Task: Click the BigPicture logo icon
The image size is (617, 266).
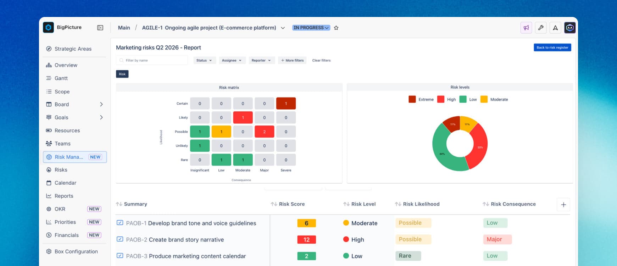Action: tap(48, 28)
